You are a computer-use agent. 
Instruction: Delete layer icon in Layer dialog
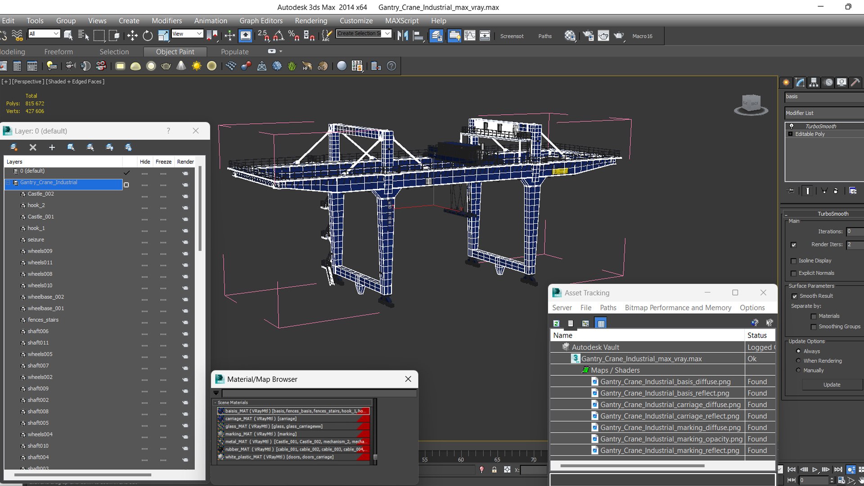(x=33, y=147)
